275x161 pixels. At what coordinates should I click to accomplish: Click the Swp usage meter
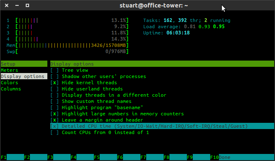coord(72,51)
